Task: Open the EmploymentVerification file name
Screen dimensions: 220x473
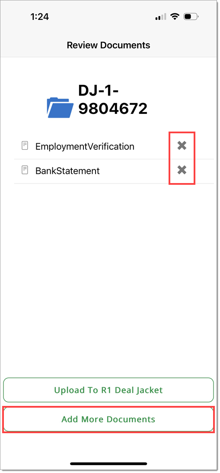Action: (85, 146)
